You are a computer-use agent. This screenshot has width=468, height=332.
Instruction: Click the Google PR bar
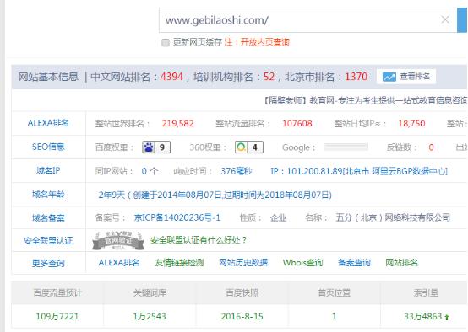[346, 147]
